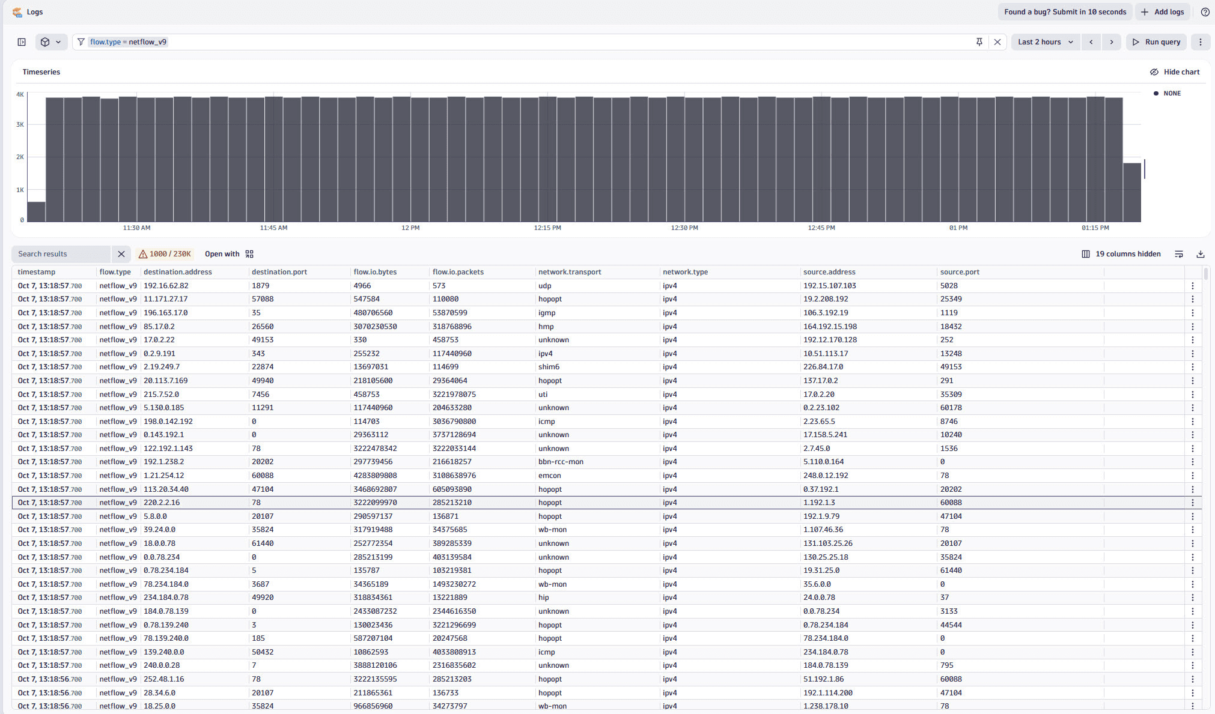Open the kebab menu on the 220.2.2.16 row
Screen dimensions: 1215x714
[1193, 503]
